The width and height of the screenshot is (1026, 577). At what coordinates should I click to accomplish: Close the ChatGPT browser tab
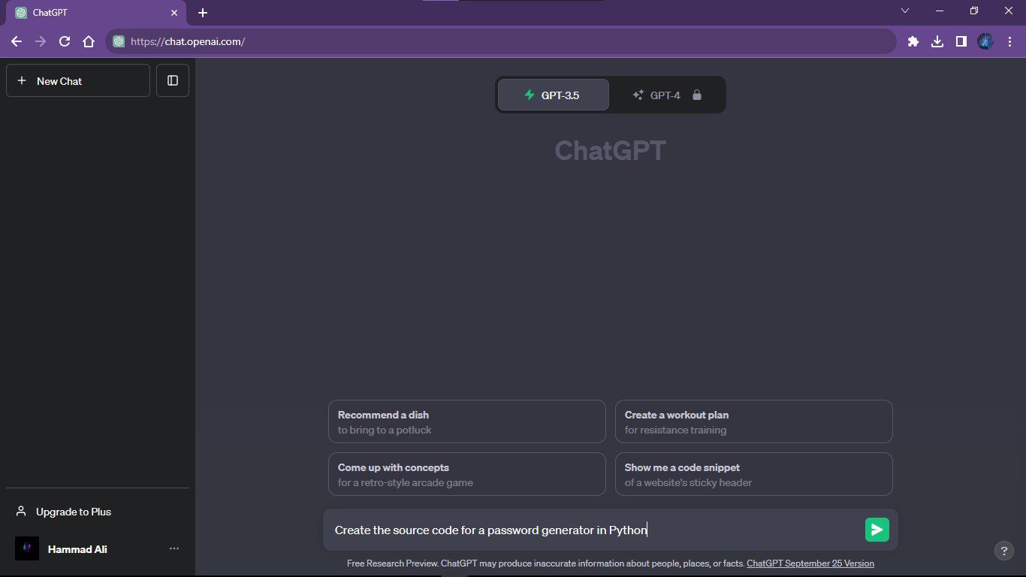tap(174, 13)
